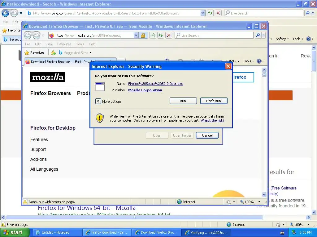Click the Help icon in the Bing window

309,39
